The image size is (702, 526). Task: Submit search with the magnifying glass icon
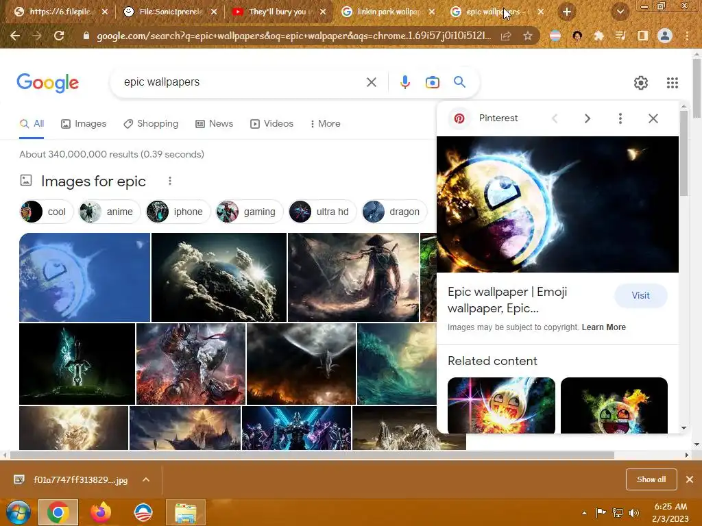click(x=459, y=82)
